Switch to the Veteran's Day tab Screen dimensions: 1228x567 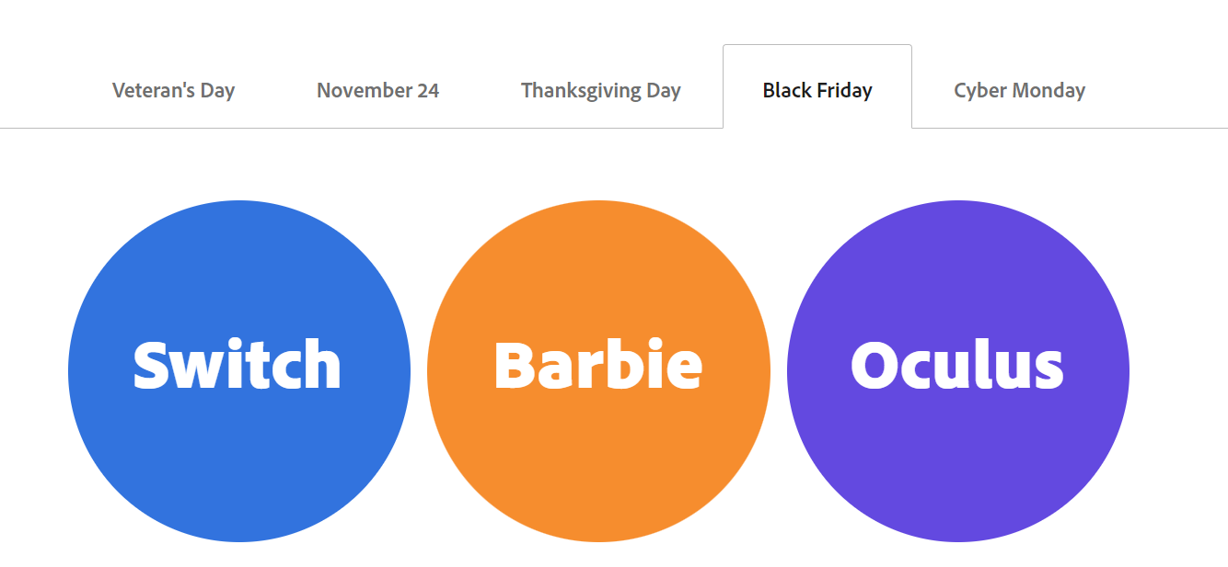[x=173, y=90]
